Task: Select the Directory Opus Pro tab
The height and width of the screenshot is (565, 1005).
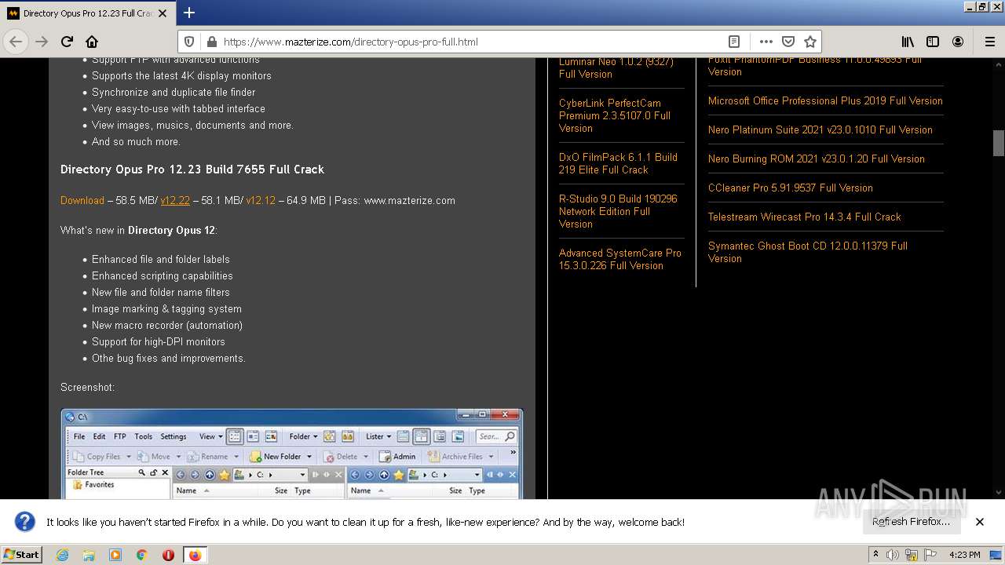Action: tap(86, 13)
